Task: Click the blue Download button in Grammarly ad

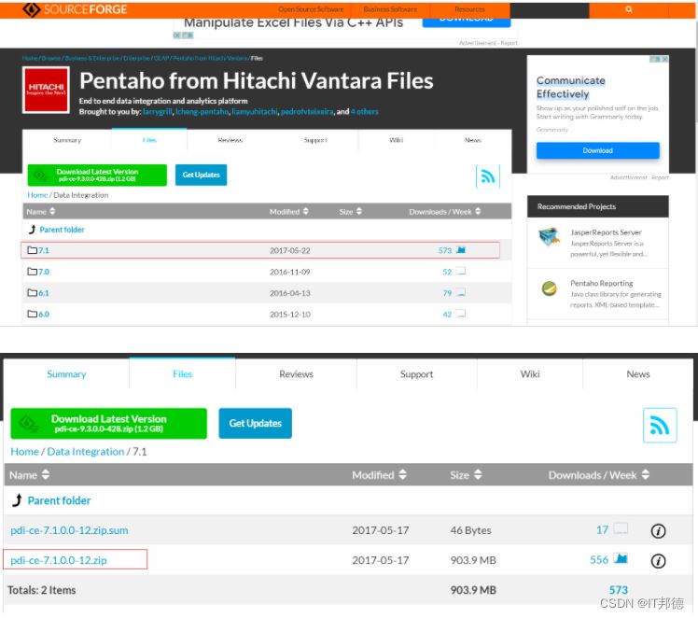Action: [x=597, y=150]
